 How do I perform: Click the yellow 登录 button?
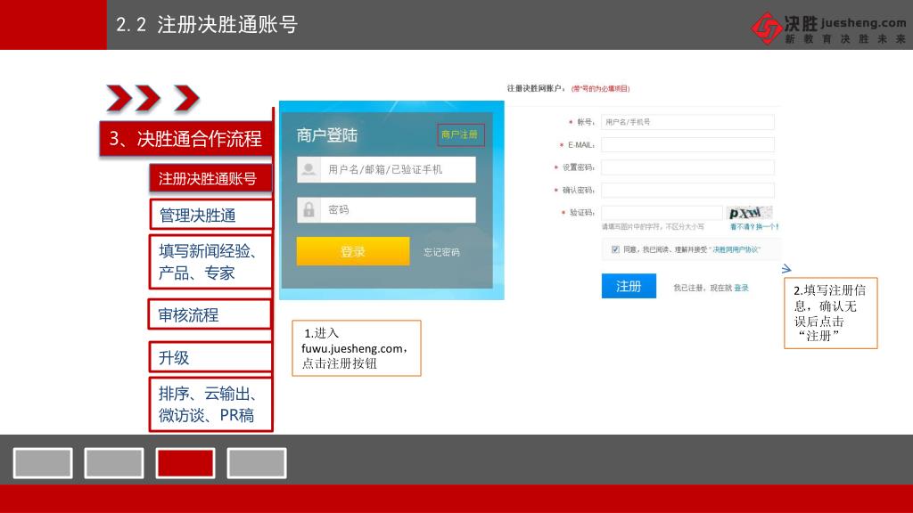tap(353, 251)
